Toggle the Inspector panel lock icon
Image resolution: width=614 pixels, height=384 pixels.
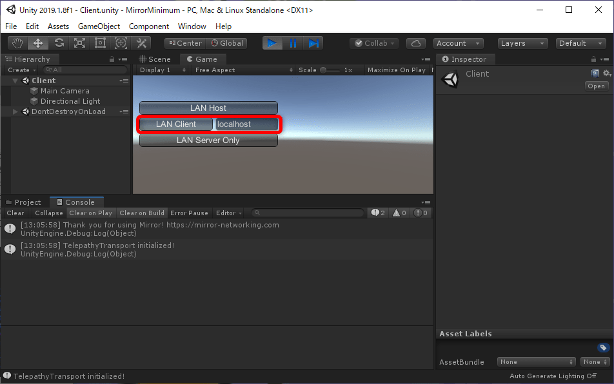point(593,59)
